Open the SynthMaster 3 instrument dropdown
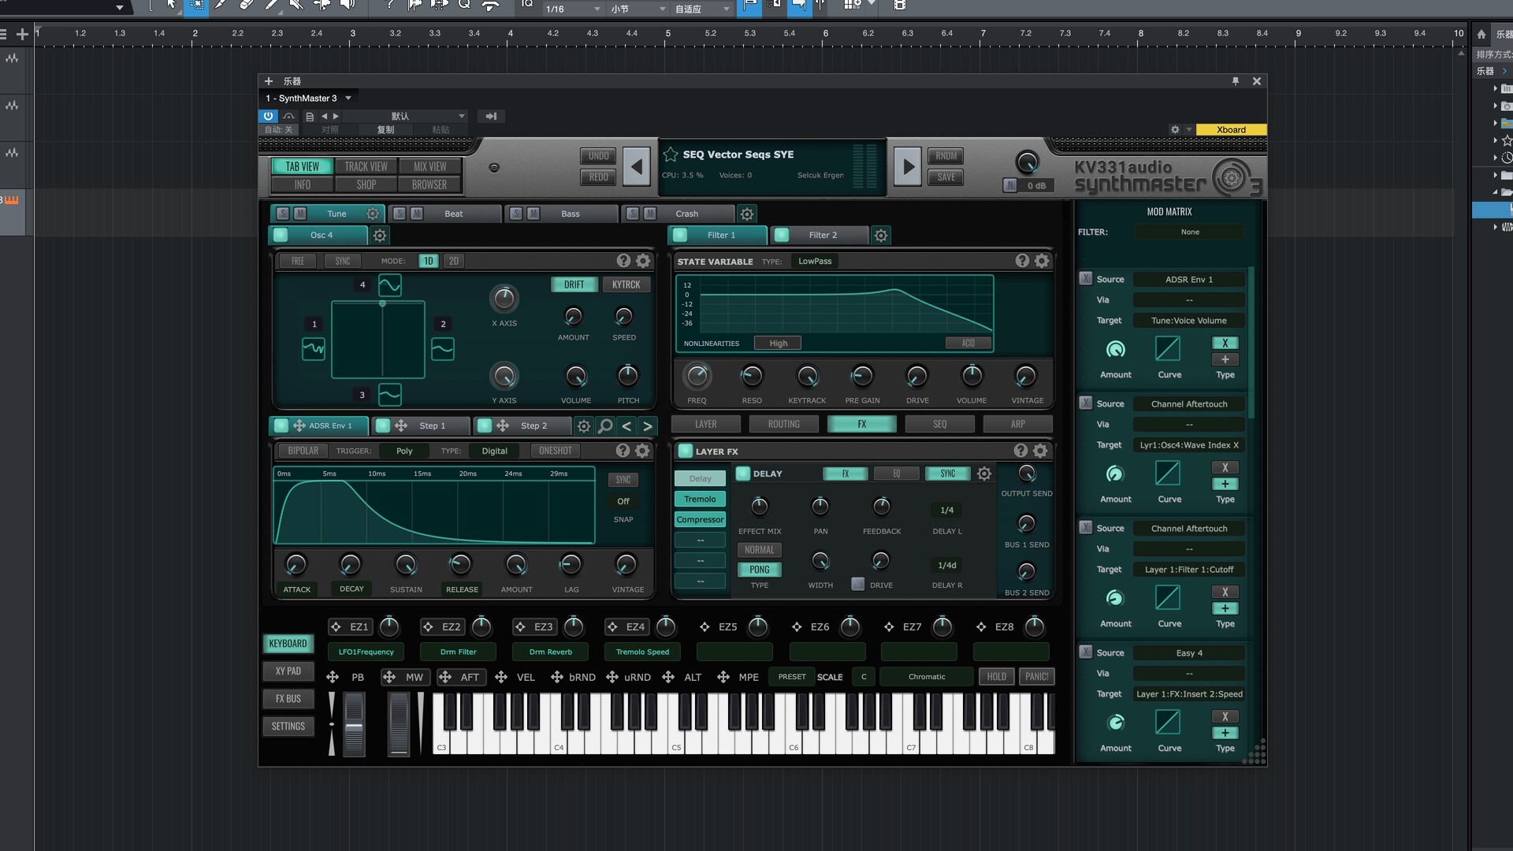 point(348,98)
